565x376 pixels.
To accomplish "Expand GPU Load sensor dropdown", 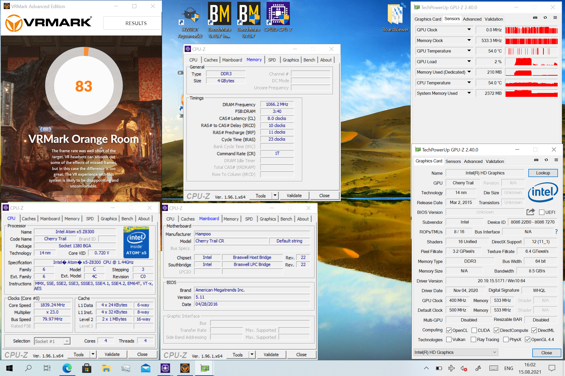I will 469,62.
